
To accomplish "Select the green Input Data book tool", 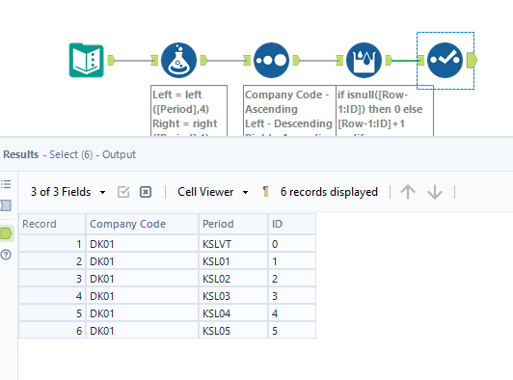I will tap(87, 60).
